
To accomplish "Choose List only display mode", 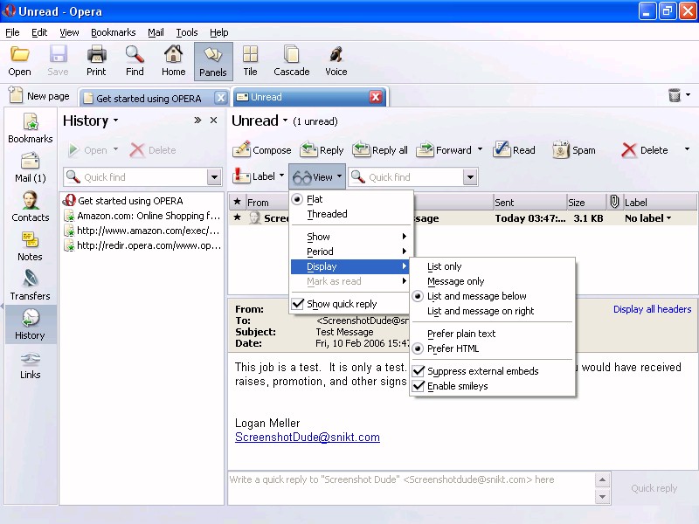I will 445,266.
